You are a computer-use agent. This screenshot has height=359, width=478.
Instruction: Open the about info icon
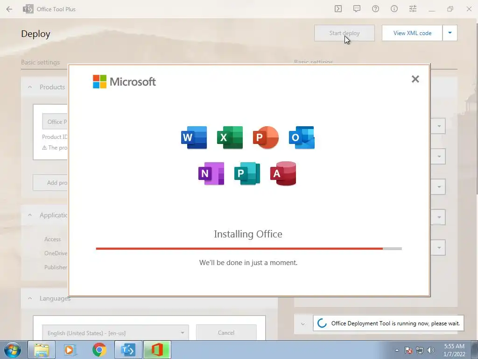pyautogui.click(x=394, y=9)
